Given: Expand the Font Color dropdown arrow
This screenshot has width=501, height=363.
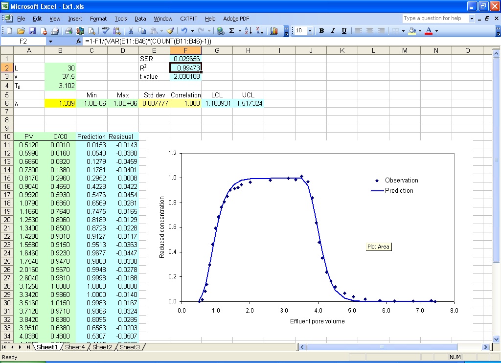Looking at the screenshot, I should pyautogui.click(x=436, y=31).
